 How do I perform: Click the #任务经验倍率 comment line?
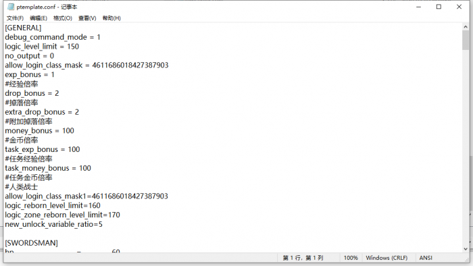pyautogui.click(x=28, y=159)
